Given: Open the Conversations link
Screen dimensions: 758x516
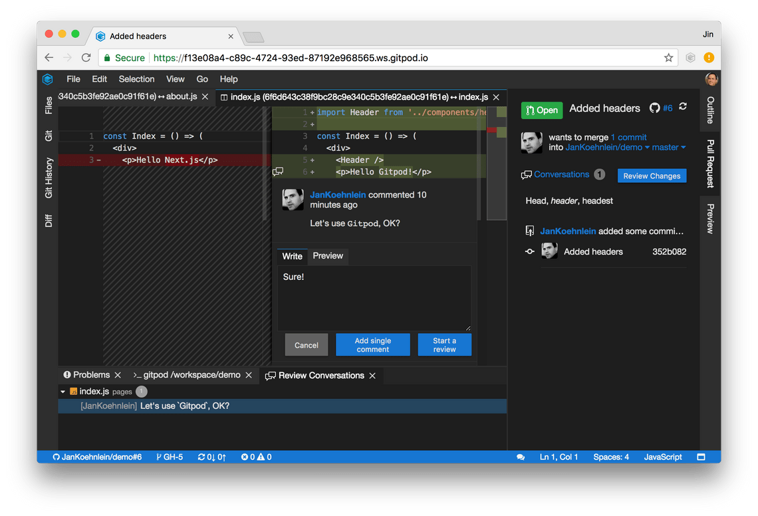Looking at the screenshot, I should [x=561, y=175].
